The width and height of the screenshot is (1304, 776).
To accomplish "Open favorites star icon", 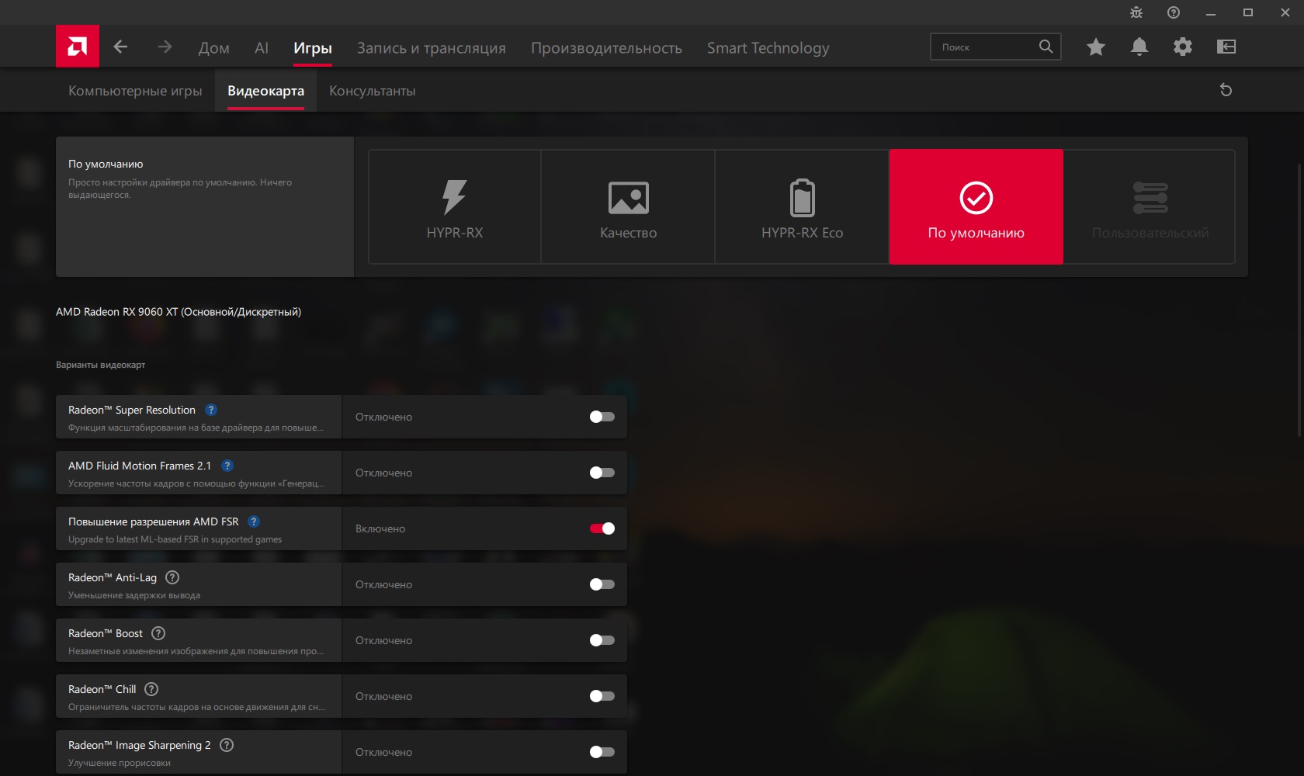I will point(1096,47).
